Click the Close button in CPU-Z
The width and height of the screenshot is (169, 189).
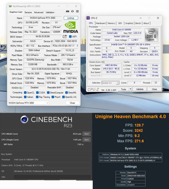pos(154,89)
